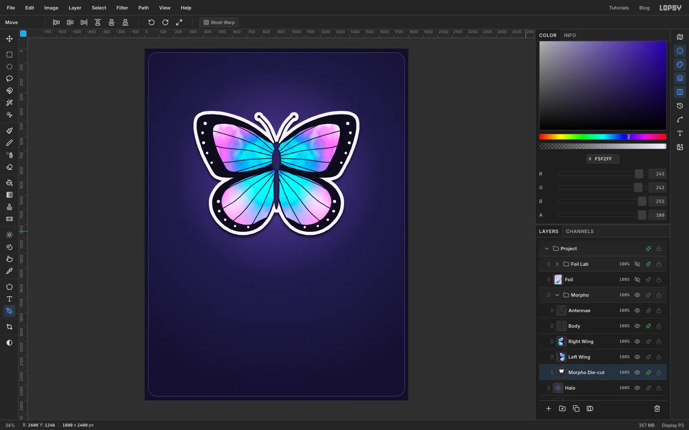Image resolution: width=689 pixels, height=430 pixels.
Task: Open the color palette icon in sidebar
Action: (x=680, y=64)
